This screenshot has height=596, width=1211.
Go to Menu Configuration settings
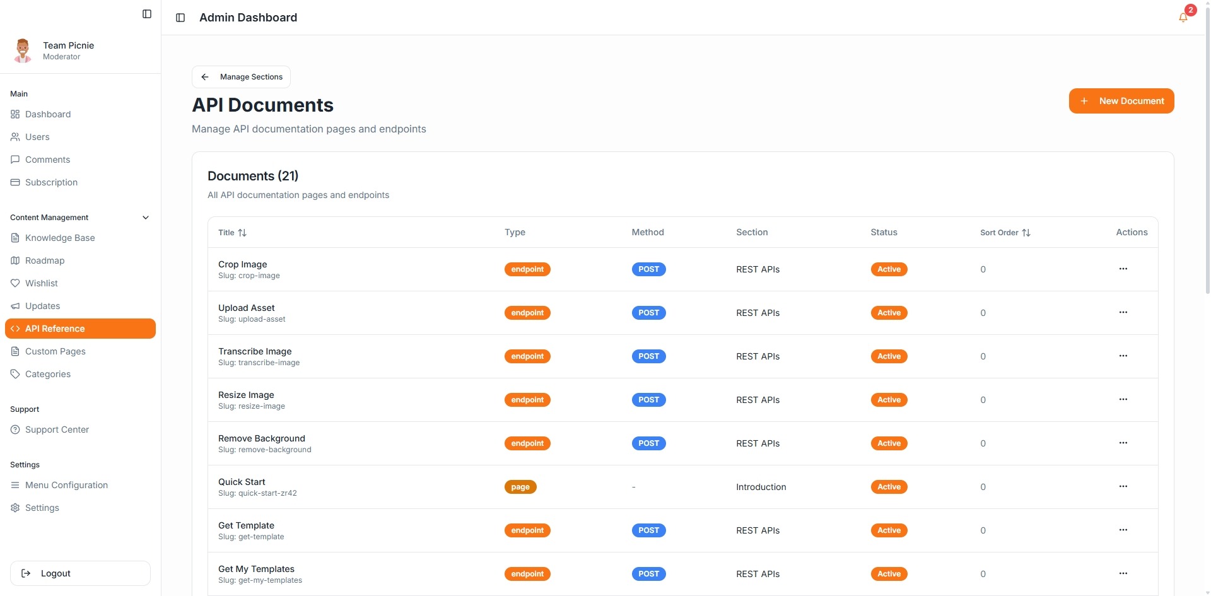pyautogui.click(x=66, y=485)
